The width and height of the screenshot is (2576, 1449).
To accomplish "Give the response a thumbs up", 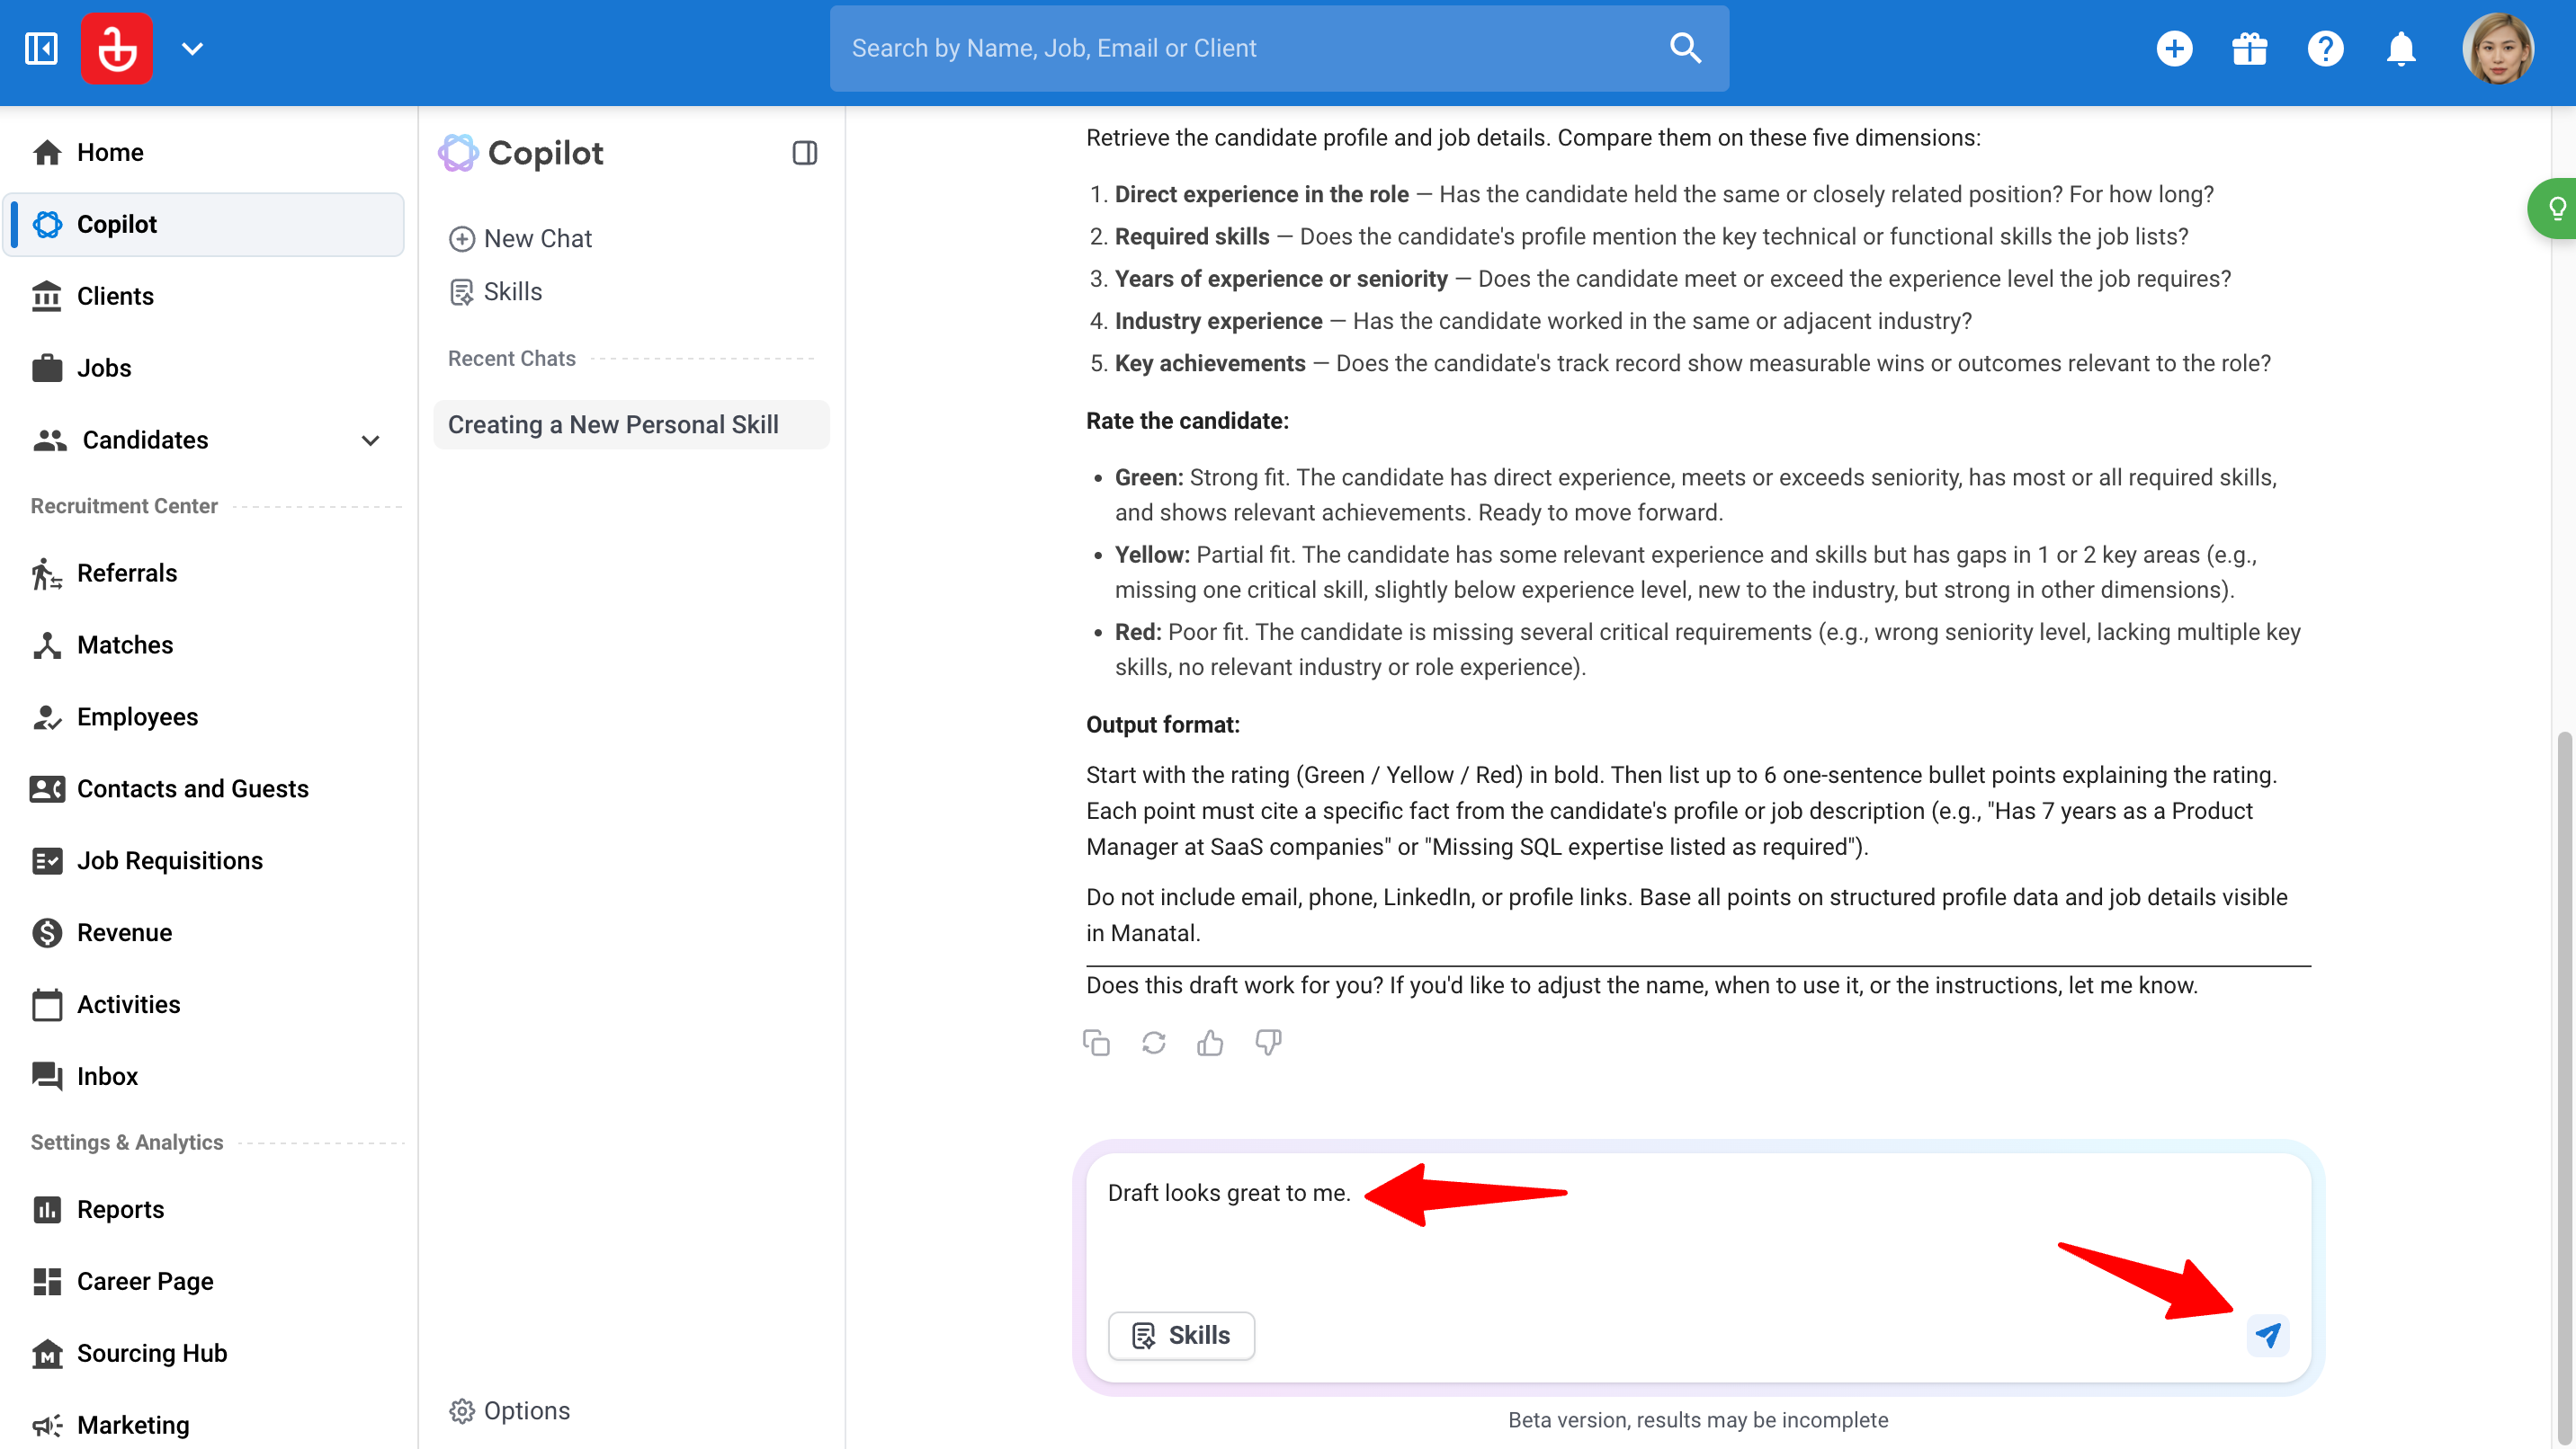I will click(1210, 1043).
